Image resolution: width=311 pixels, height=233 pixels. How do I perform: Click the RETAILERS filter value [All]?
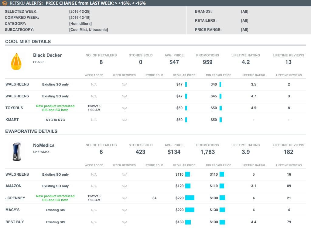pos(244,21)
